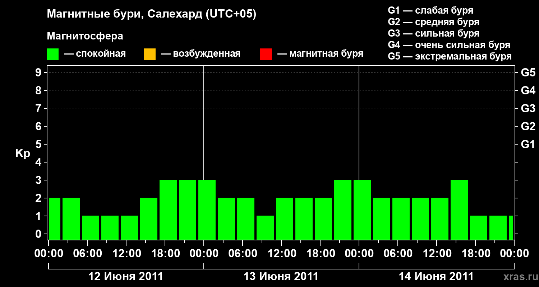Click the «G3 — сильная буря» legend line
The width and height of the screenshot is (539, 287).
coord(434,33)
